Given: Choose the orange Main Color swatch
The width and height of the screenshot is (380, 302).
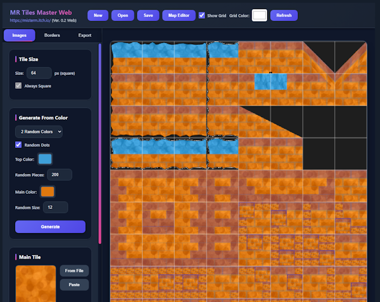Looking at the screenshot, I should (48, 192).
